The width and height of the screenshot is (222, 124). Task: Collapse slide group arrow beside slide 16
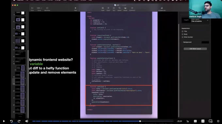coord(14,61)
